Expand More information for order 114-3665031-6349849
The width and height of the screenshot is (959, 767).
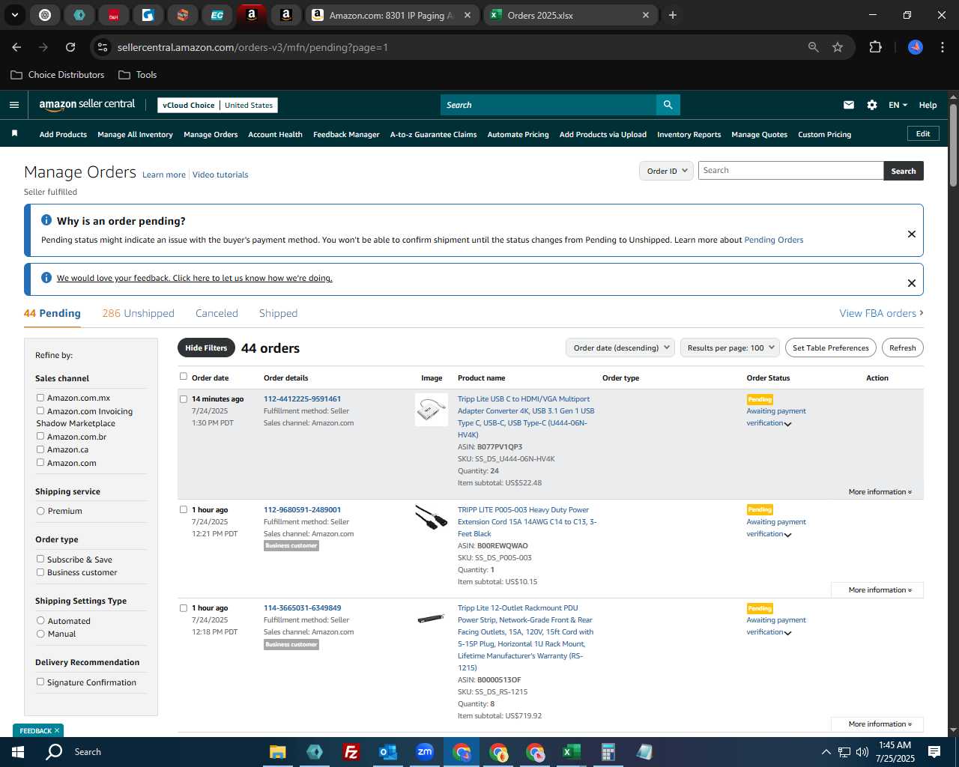877,724
